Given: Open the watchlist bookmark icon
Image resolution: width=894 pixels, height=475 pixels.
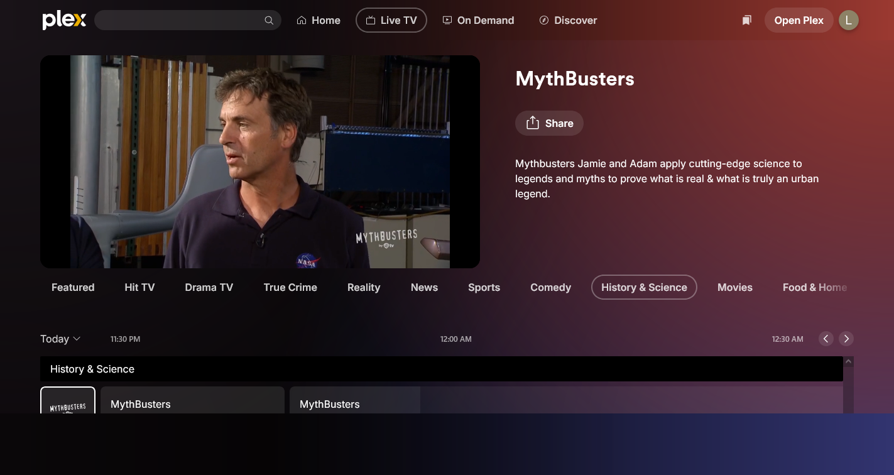Looking at the screenshot, I should click(x=746, y=20).
